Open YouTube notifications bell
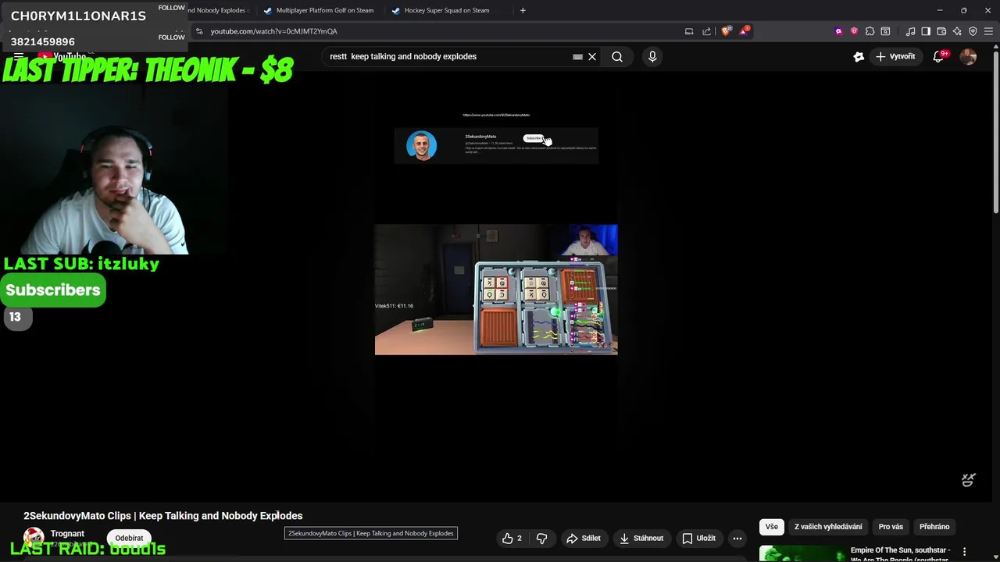 [939, 56]
